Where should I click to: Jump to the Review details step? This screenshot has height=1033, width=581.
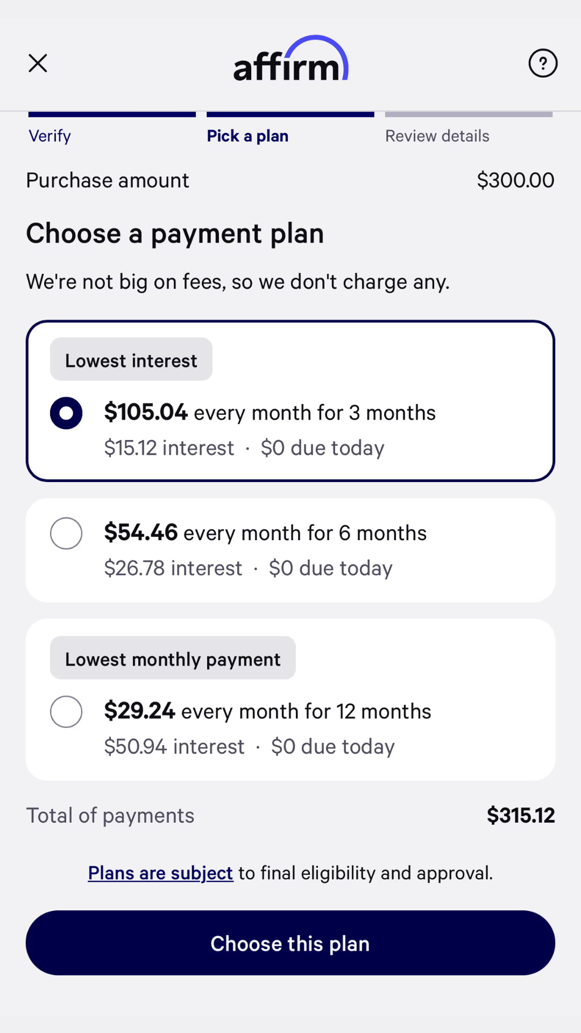437,136
